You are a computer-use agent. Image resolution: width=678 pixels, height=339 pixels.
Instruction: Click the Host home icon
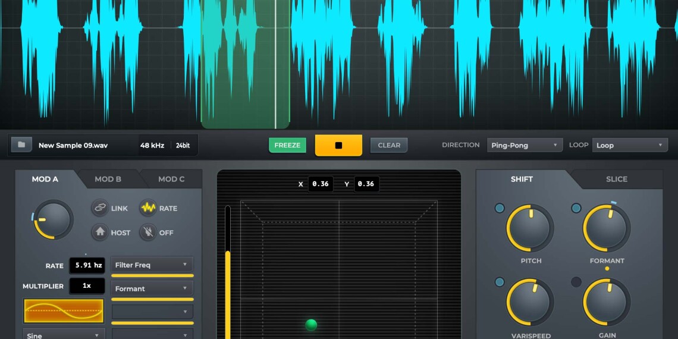[100, 233]
